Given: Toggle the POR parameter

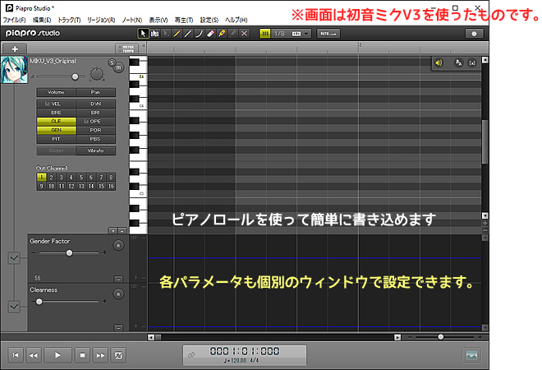Looking at the screenshot, I should (x=95, y=130).
